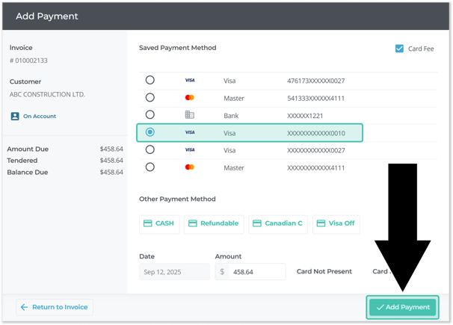Uncheck the Card Fee checkbox

coord(399,49)
